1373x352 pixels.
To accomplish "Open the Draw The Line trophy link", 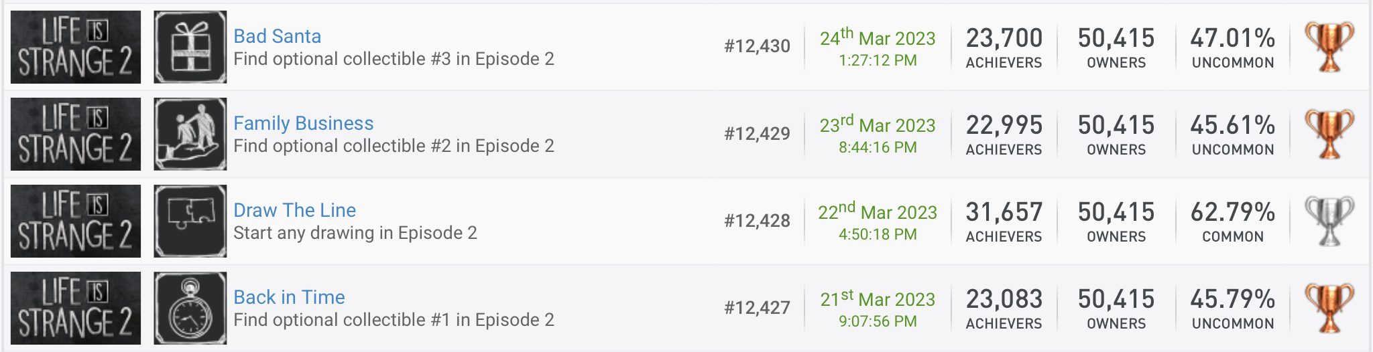I will [x=294, y=210].
